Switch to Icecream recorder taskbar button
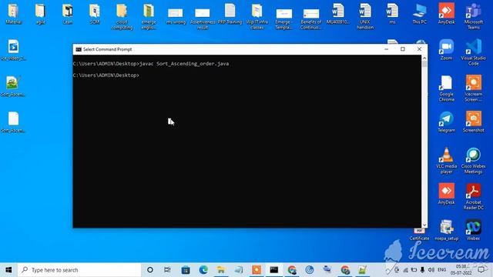Viewport: 493px width, 277px height. 257,270
